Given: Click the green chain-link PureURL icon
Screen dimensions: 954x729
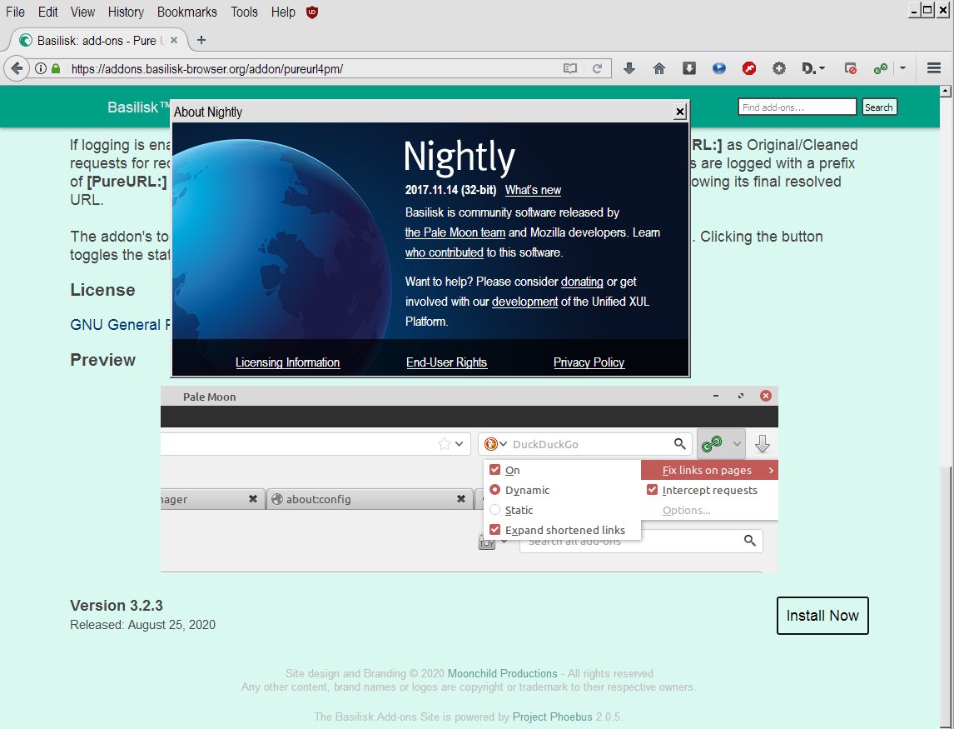Looking at the screenshot, I should click(x=880, y=69).
